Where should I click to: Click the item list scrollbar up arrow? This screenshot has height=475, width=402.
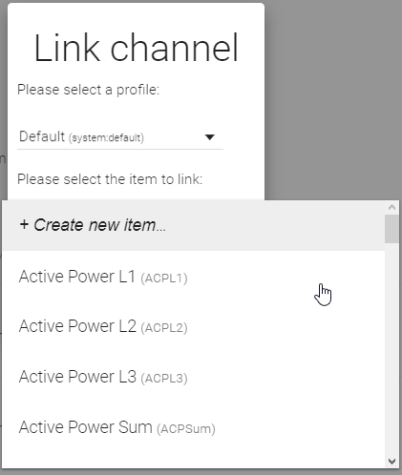[391, 207]
